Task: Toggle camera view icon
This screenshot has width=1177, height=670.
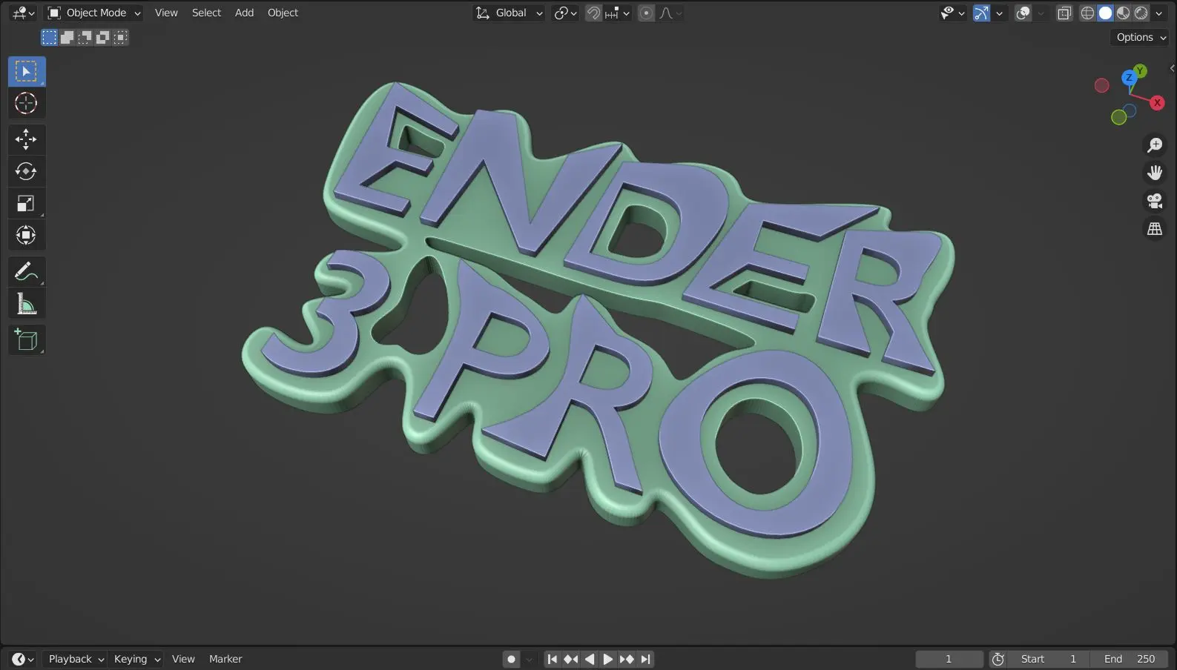Action: point(1154,201)
